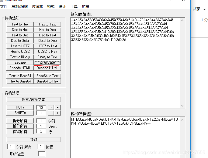Focus the 字符 split count field
This screenshot has width=208, height=158.
click(41, 121)
